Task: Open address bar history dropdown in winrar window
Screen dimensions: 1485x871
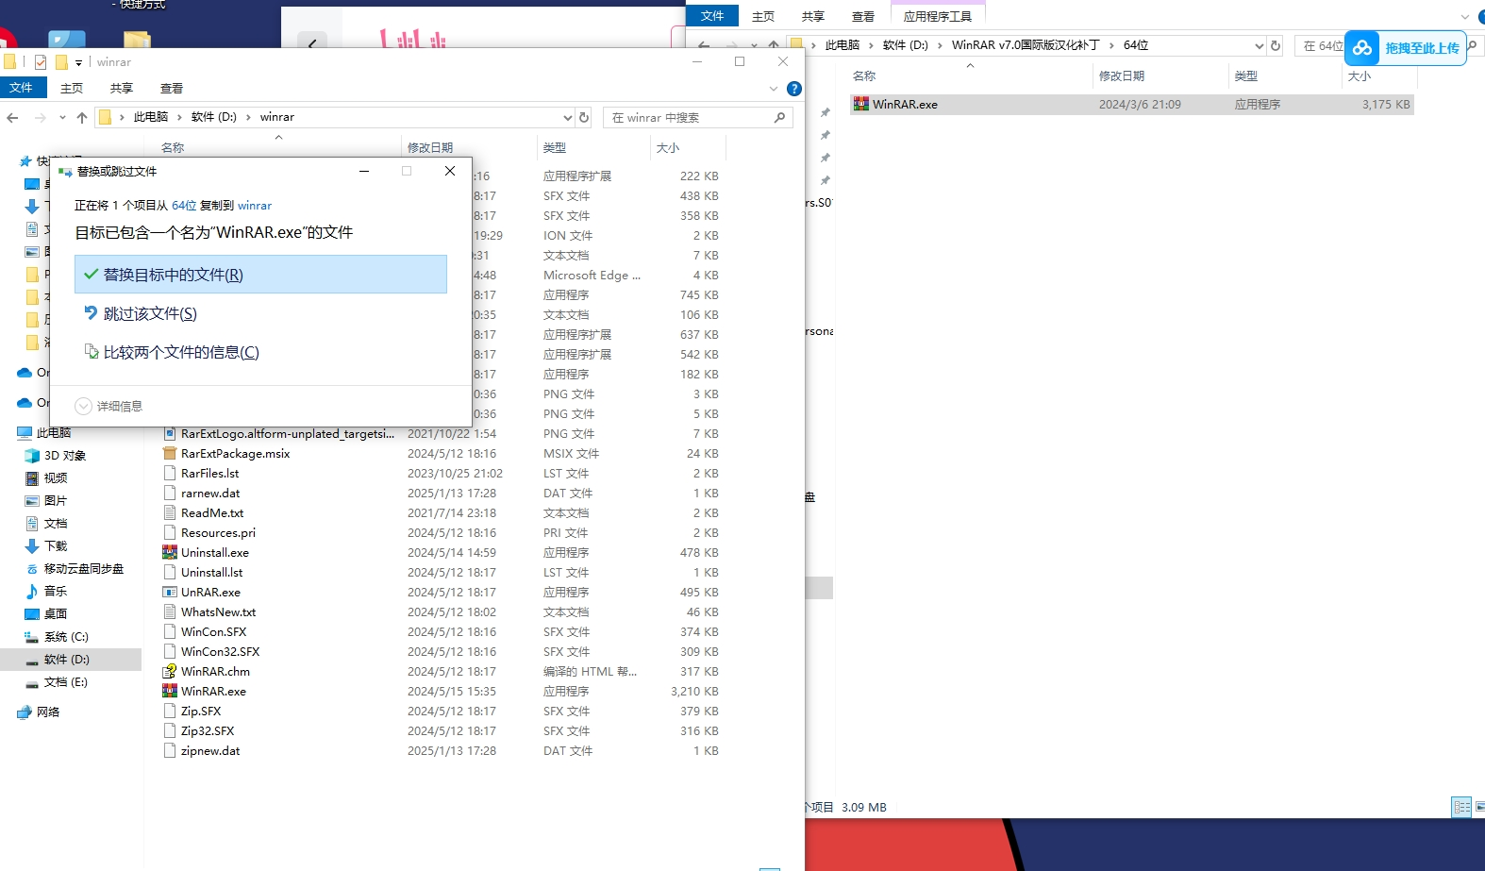Action: point(568,117)
